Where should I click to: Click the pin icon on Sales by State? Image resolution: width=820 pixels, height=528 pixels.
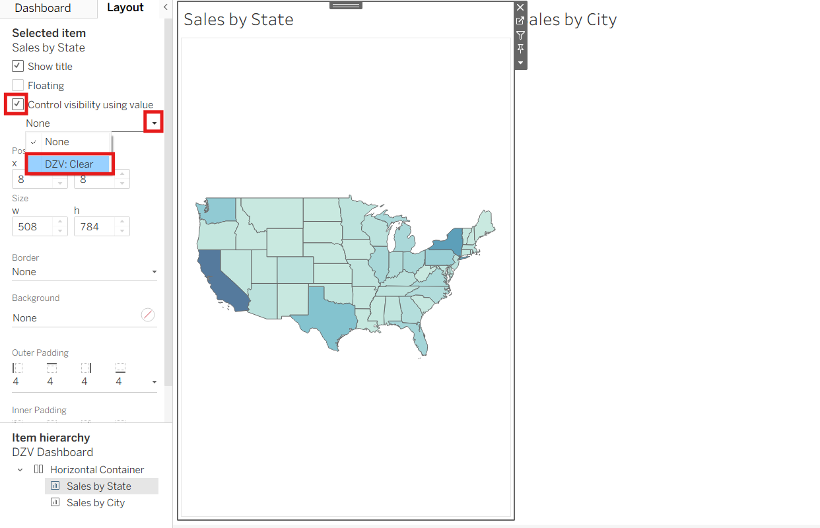pos(520,49)
